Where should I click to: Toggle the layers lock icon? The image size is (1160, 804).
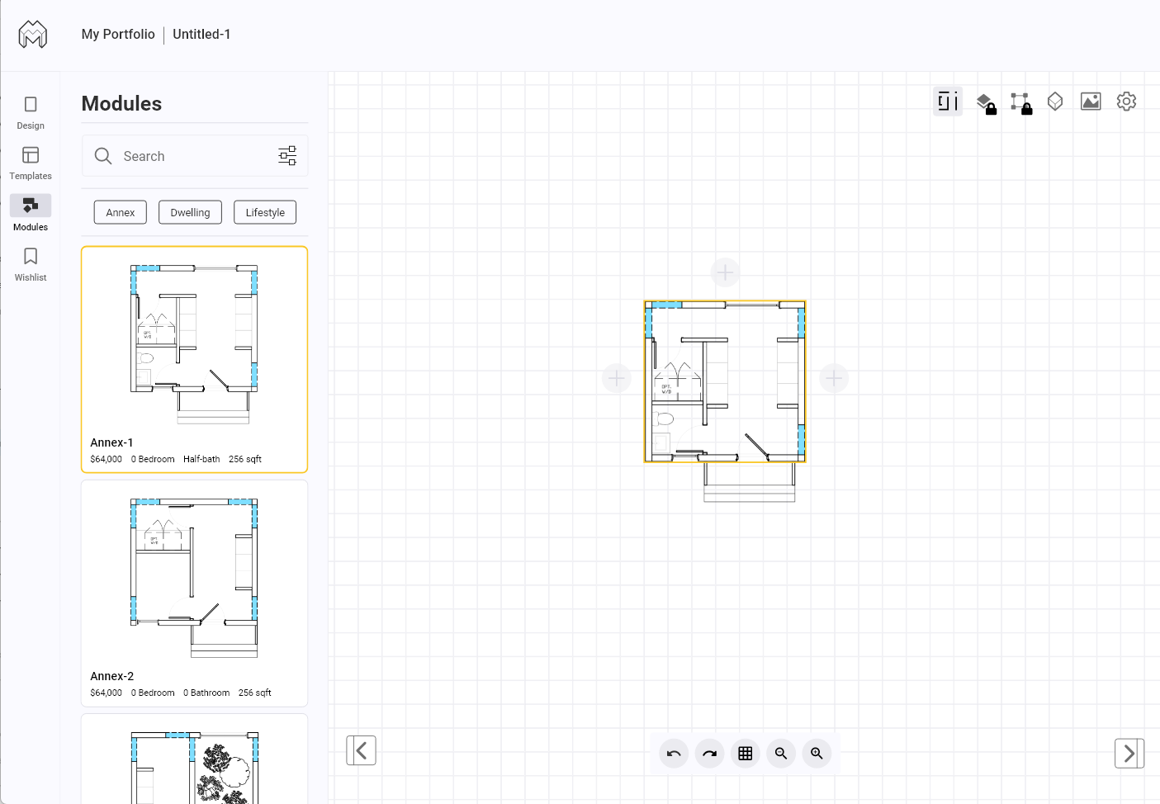[986, 103]
